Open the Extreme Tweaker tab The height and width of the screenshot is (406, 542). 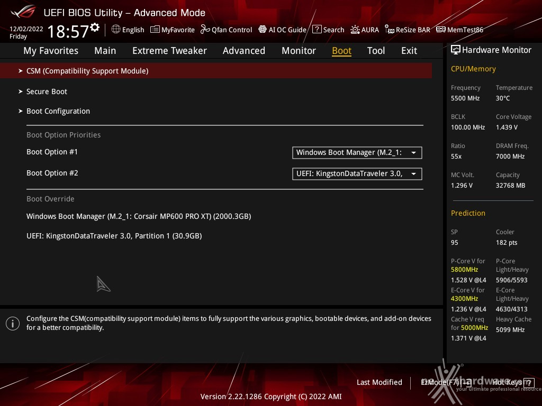169,51
